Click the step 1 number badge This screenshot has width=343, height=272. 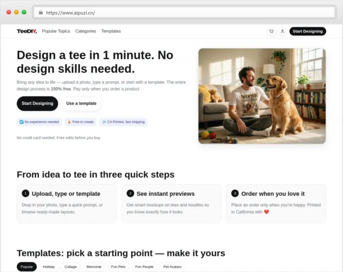25,193
